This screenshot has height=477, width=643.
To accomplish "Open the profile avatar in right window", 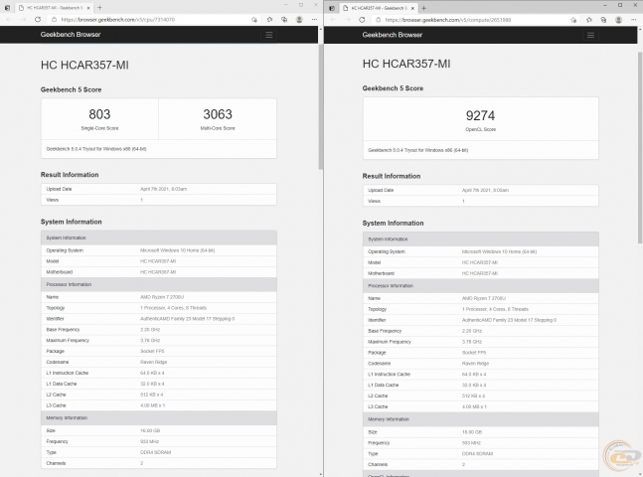I will click(x=618, y=20).
